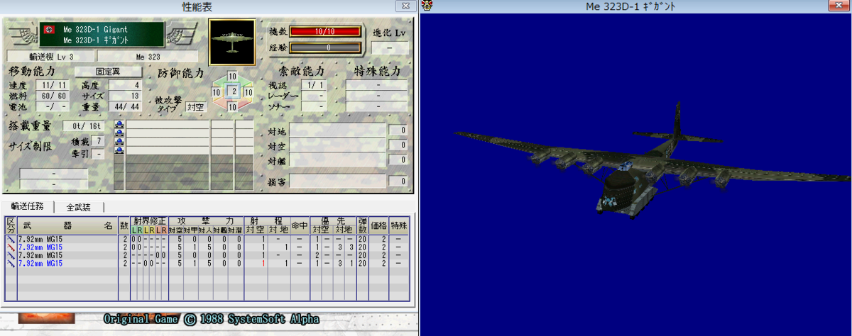Click the サイズ value 13
Image resolution: width=852 pixels, height=336 pixels.
[125, 96]
